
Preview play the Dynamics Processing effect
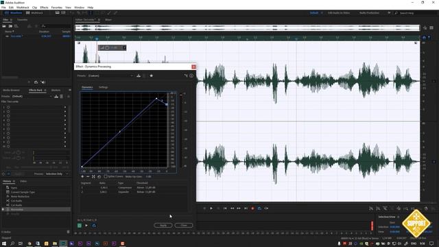(x=86, y=226)
